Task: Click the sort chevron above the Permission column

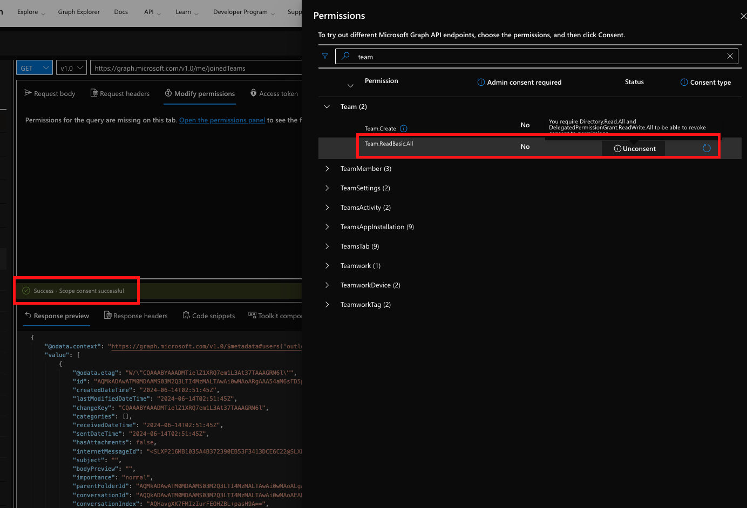Action: 351,85
